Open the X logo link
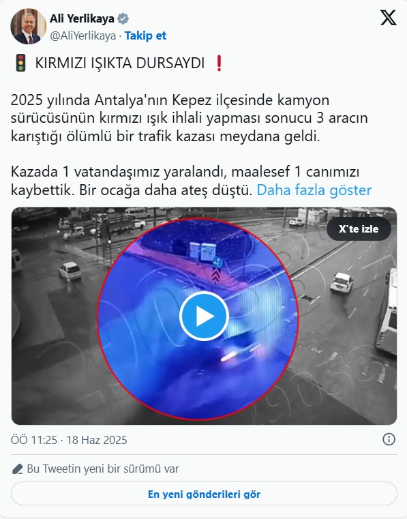 pyautogui.click(x=388, y=18)
